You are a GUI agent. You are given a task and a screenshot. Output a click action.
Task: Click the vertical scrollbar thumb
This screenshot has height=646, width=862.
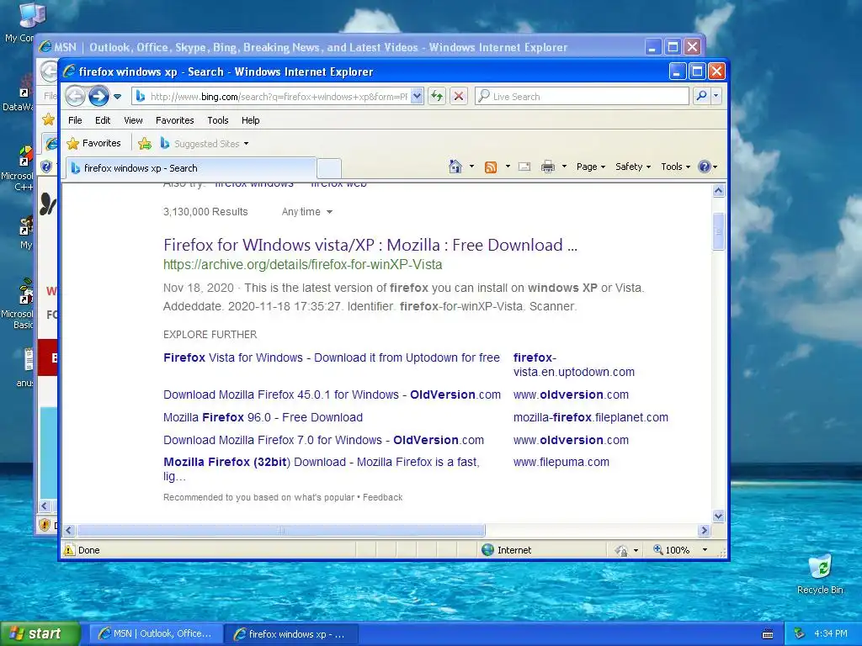[x=719, y=231]
